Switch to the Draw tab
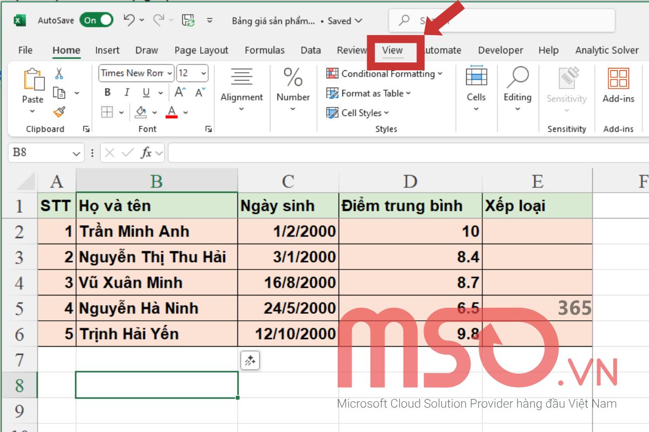 click(x=147, y=50)
